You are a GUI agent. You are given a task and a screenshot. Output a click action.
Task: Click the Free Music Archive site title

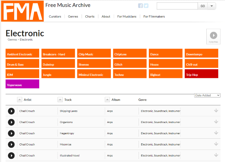coord(68,5)
